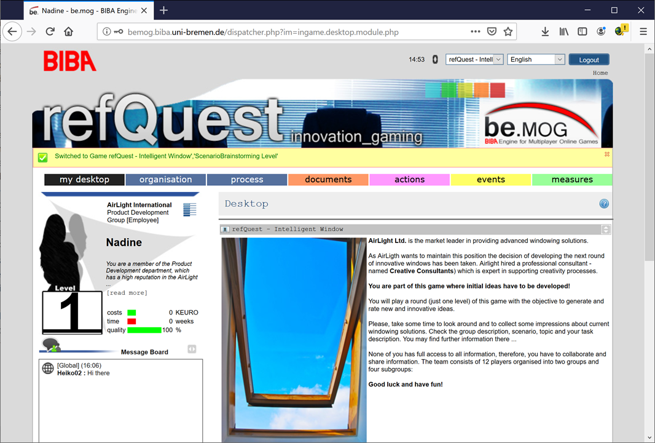Screen dimensions: 655x443
Task: Show site information icon in address bar
Action: (x=107, y=32)
